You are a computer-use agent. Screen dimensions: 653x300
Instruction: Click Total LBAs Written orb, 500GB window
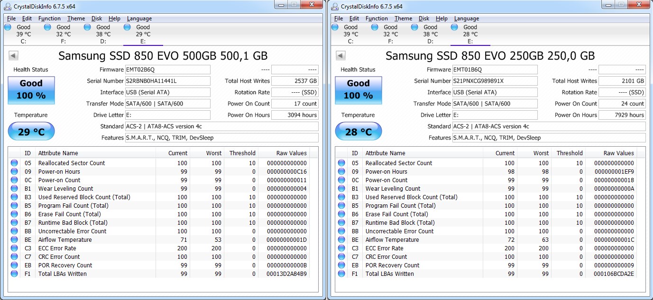pos(14,274)
